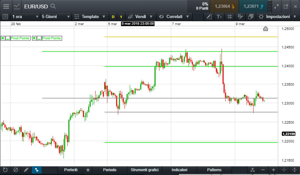Click the vertical scale arrows icon
The width and height of the screenshot is (300, 175).
click(295, 170)
